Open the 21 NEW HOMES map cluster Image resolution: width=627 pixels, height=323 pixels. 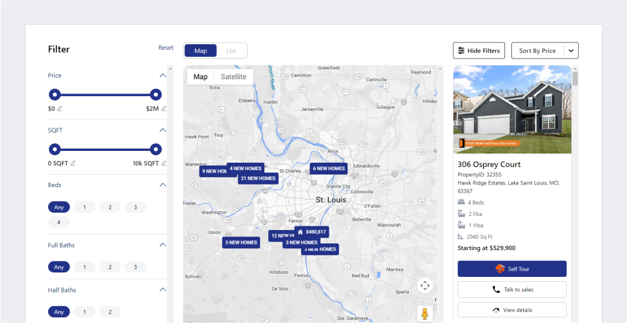258,178
